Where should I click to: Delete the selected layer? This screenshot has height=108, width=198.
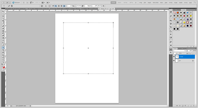pos(193,106)
